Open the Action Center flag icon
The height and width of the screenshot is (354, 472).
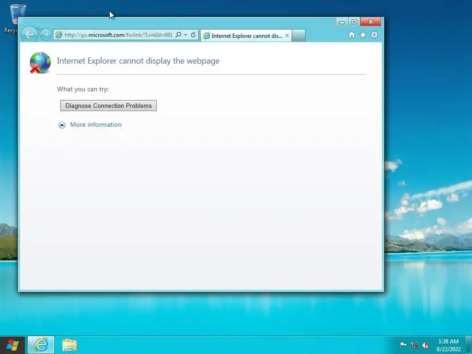point(403,345)
